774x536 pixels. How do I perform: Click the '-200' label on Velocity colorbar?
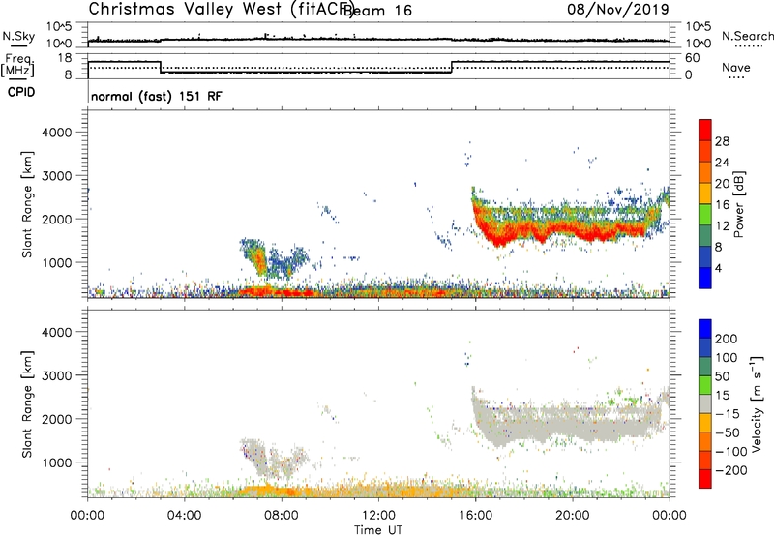(731, 470)
